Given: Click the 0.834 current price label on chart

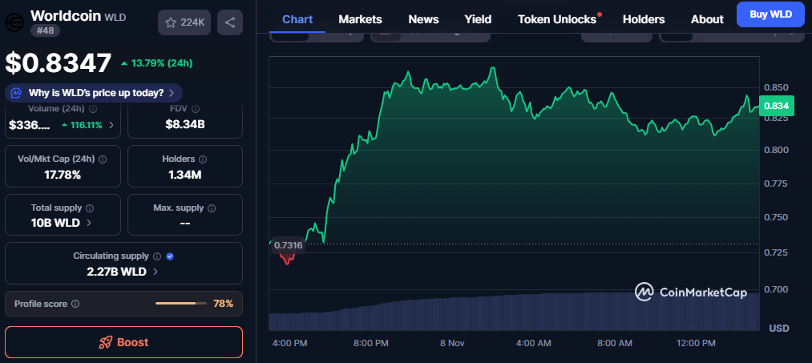Looking at the screenshot, I should tap(776, 106).
